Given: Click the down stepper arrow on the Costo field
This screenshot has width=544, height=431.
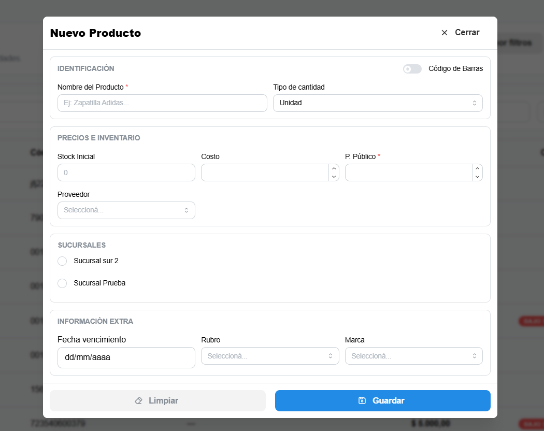Looking at the screenshot, I should tap(334, 176).
